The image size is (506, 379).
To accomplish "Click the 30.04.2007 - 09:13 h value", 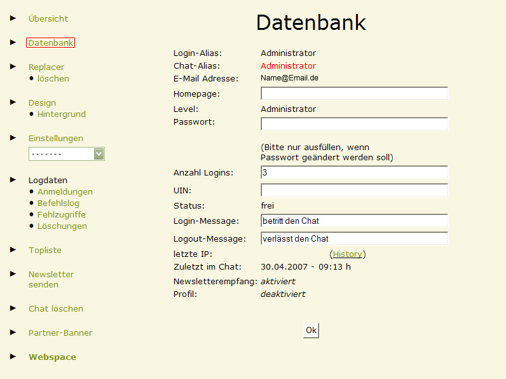I will tap(306, 267).
